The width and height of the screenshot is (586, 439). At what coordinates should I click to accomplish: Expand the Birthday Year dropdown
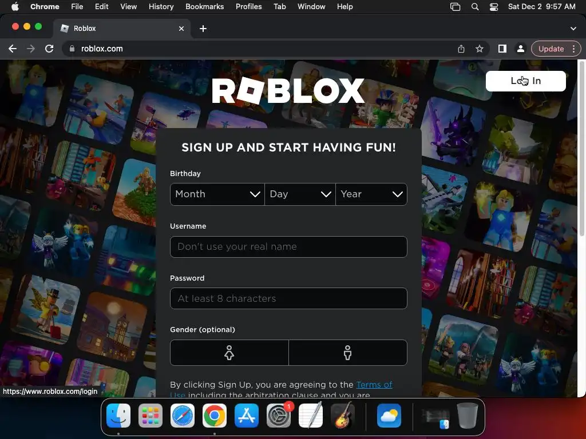(371, 194)
